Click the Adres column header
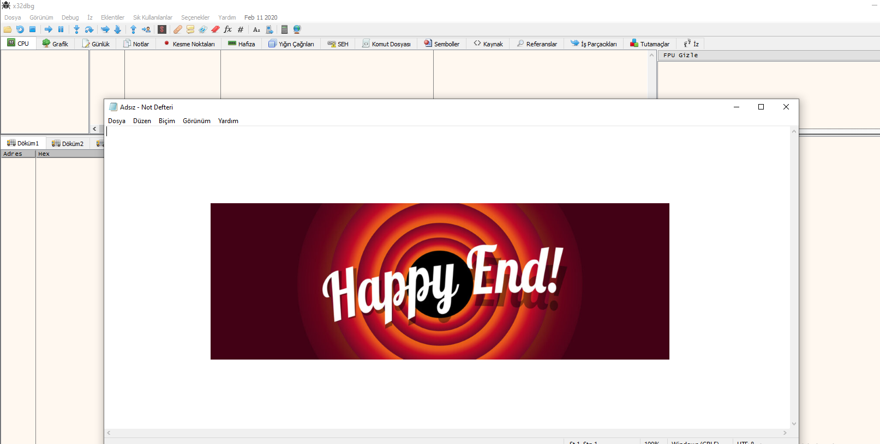Viewport: 880px width, 444px height. pos(18,154)
